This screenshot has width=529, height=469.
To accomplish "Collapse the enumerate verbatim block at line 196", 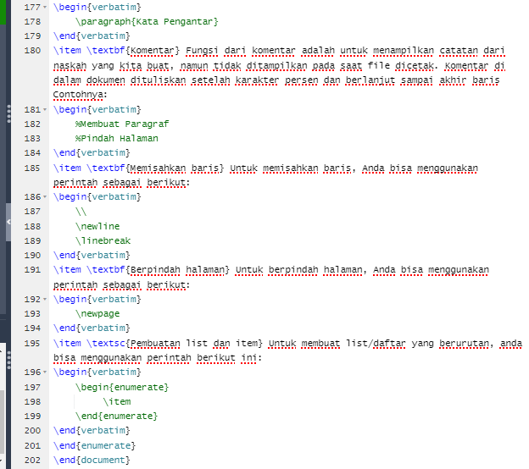I will pos(45,372).
